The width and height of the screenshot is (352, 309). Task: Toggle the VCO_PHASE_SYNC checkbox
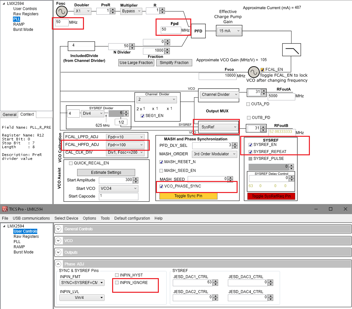(161, 187)
